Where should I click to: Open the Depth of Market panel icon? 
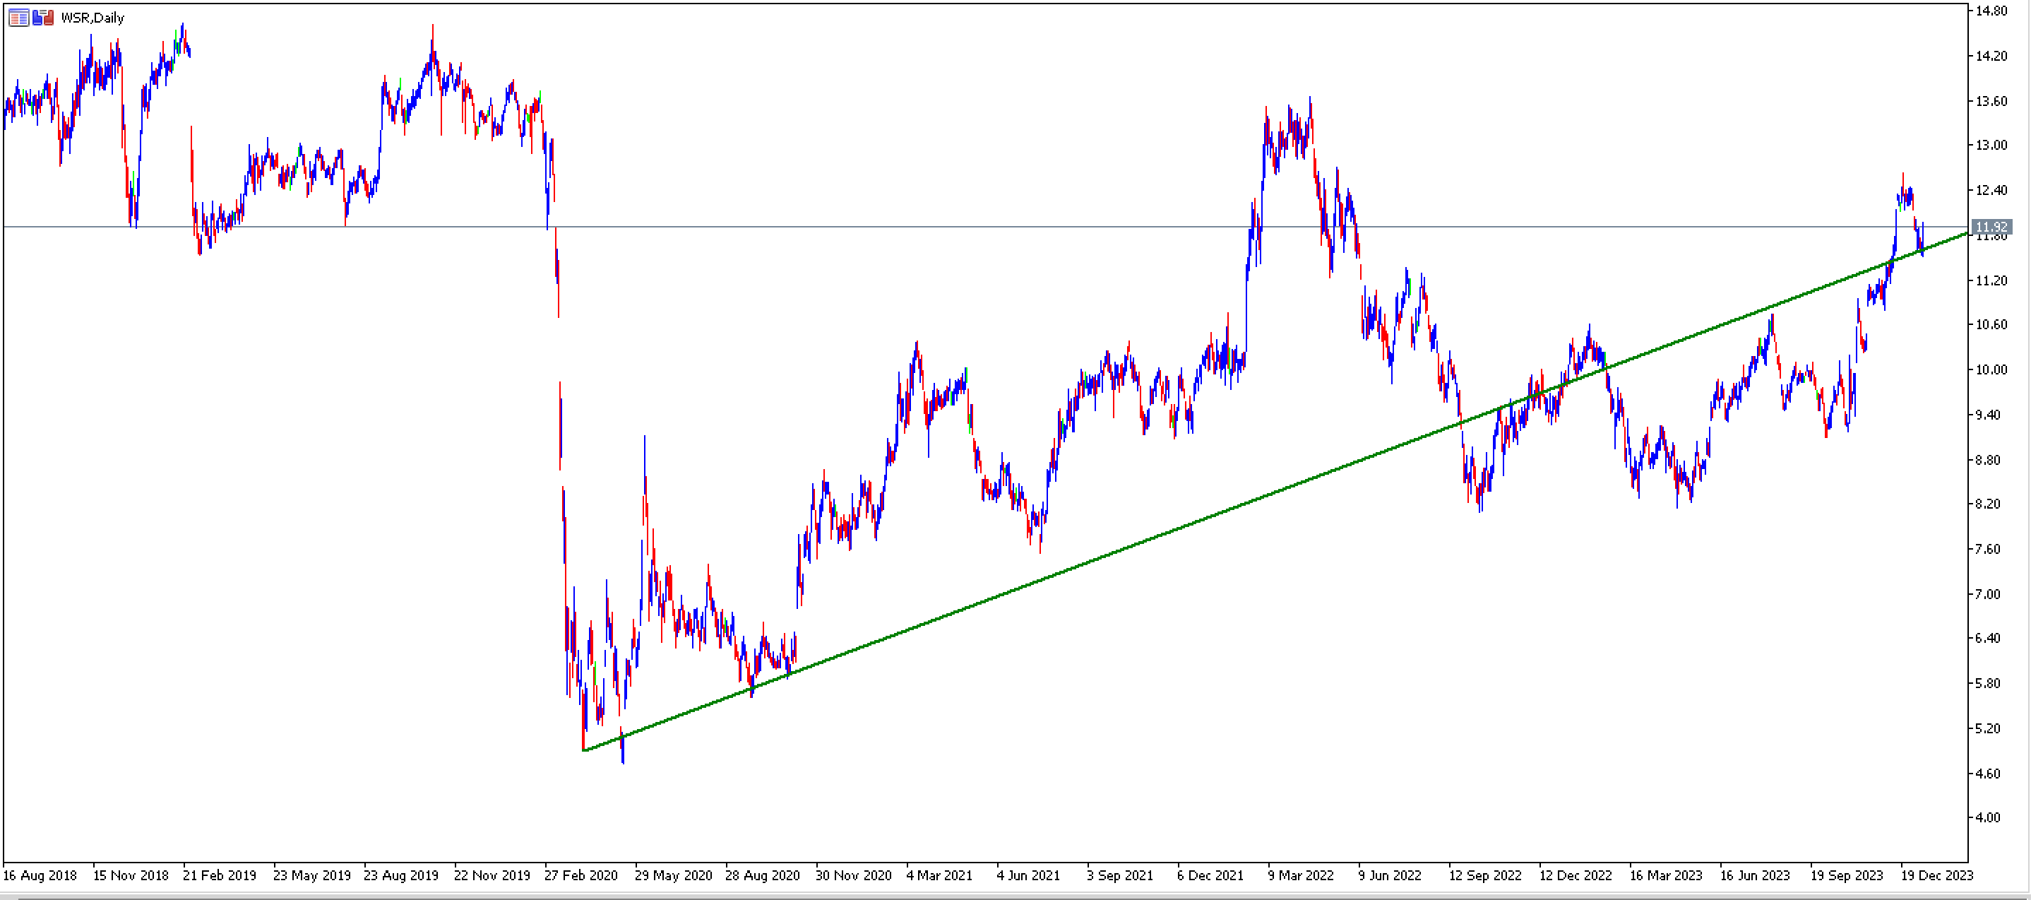tap(19, 18)
